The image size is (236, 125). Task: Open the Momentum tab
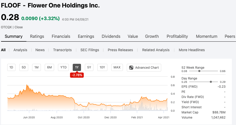tap(207, 36)
